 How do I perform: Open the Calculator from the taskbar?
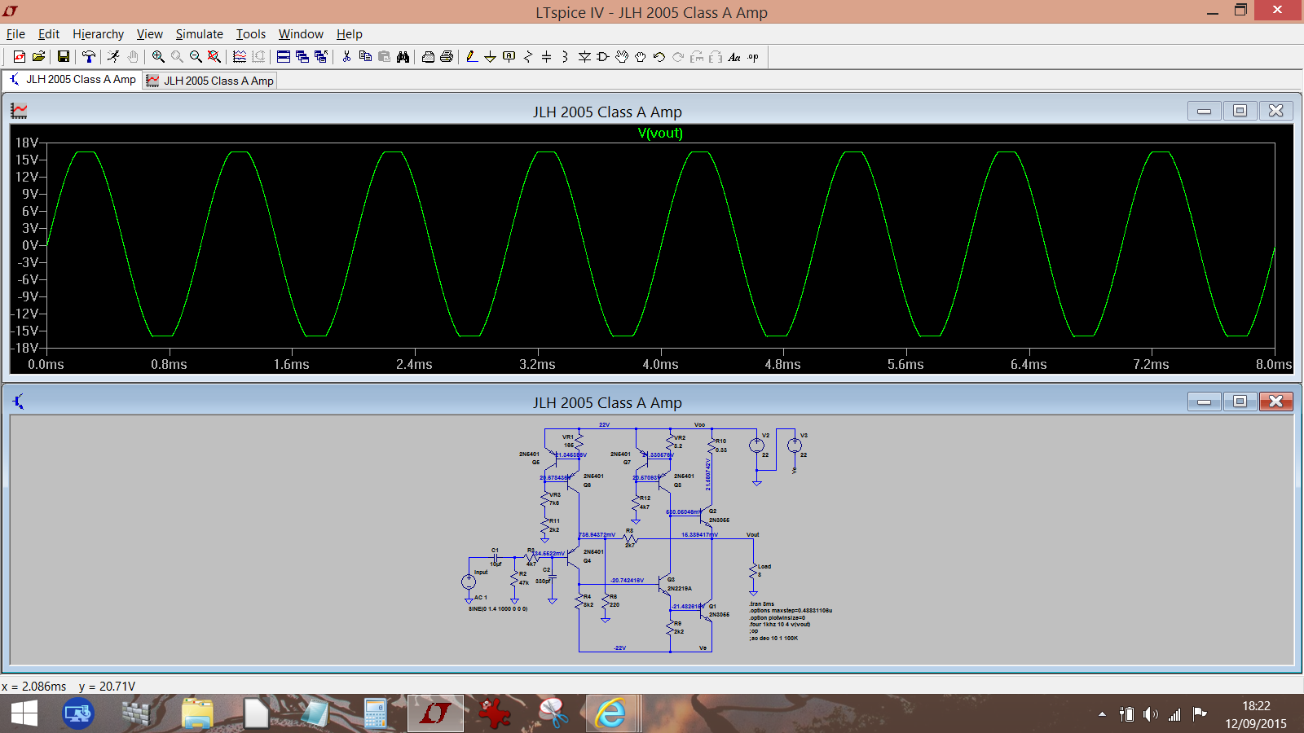[x=375, y=714]
